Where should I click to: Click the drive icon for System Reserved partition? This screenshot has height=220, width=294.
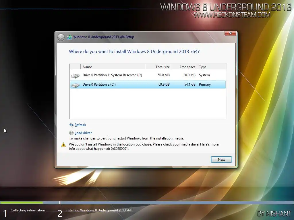coord(75,76)
